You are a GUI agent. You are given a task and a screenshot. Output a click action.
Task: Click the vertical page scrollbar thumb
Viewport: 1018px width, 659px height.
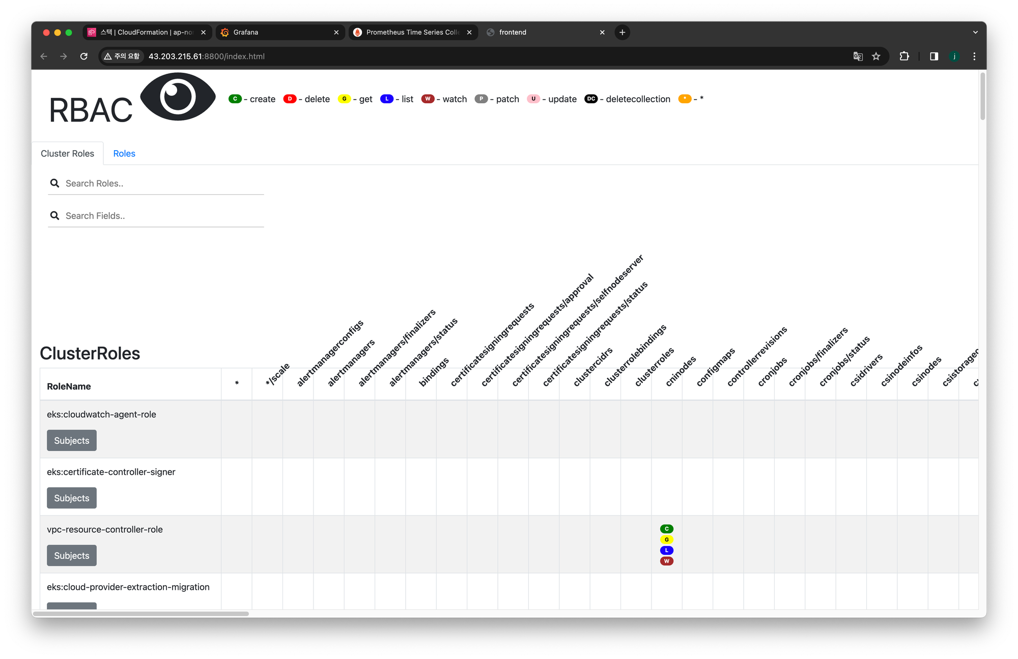(982, 96)
